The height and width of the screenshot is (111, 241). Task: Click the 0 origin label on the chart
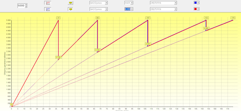click(12, 104)
